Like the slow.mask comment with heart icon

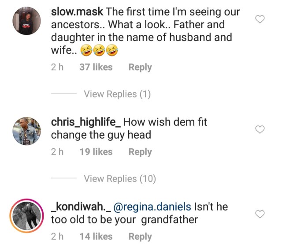coord(260,19)
